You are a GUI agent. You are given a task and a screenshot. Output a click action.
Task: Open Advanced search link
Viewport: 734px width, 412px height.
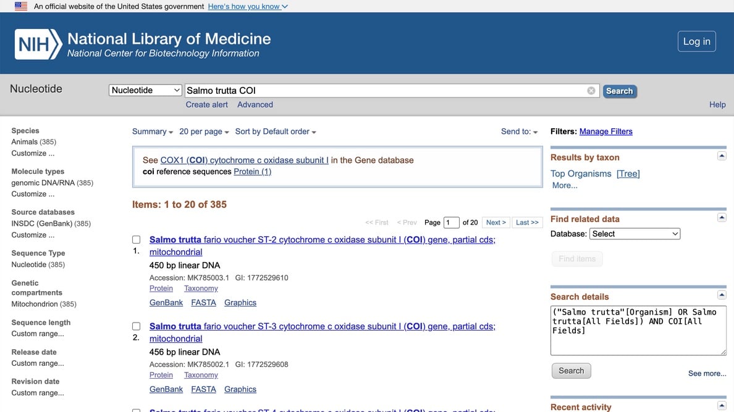[255, 105]
